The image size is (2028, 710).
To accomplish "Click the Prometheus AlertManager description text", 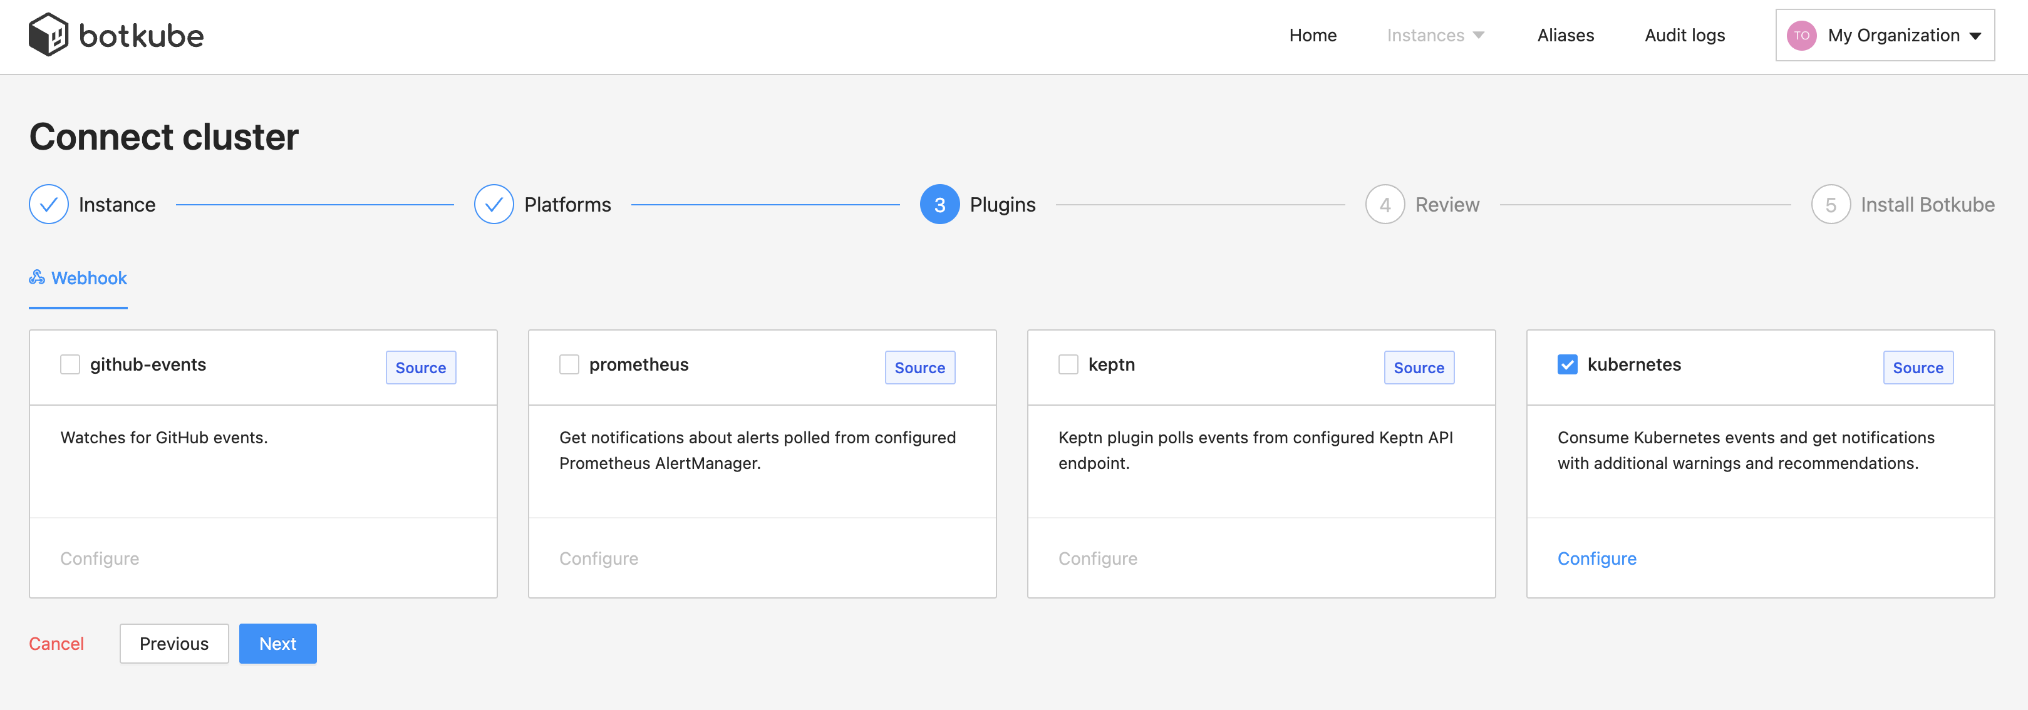I will pyautogui.click(x=757, y=450).
